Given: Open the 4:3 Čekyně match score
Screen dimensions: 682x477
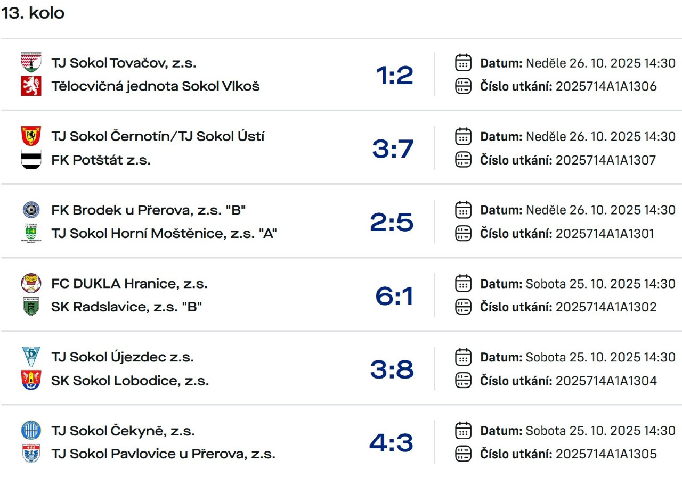Looking at the screenshot, I should [391, 442].
